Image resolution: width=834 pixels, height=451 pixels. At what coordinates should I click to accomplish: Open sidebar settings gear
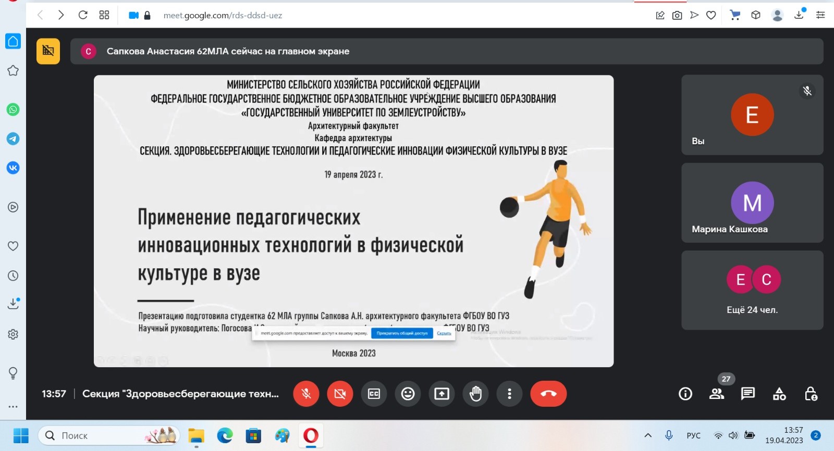[13, 334]
